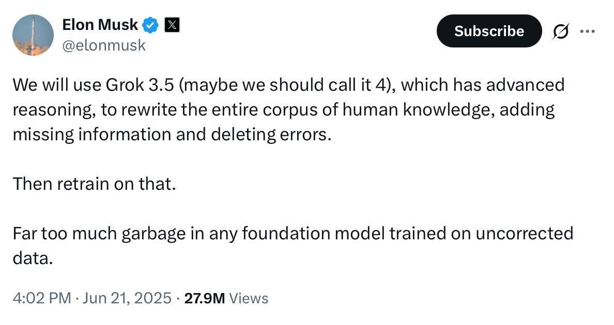Click the word "data." ending the post
The height and width of the screenshot is (325, 614).
pos(33,258)
